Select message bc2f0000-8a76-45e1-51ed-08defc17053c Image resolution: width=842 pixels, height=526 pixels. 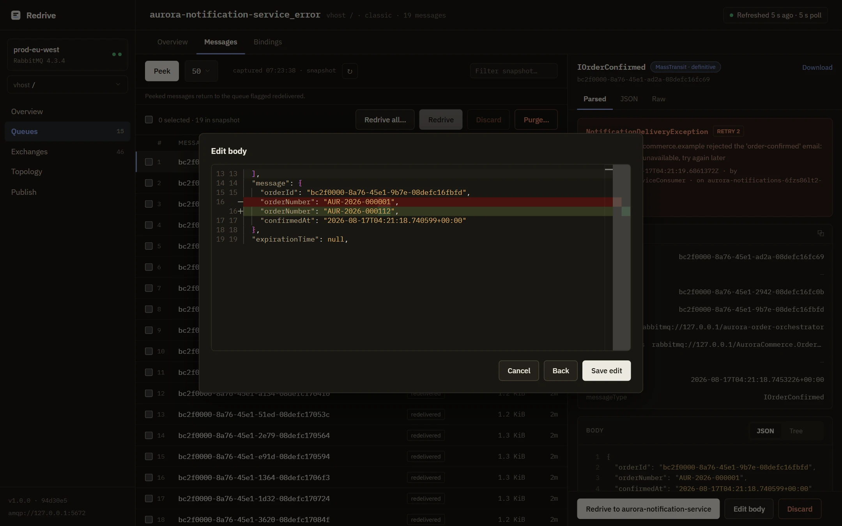point(254,414)
